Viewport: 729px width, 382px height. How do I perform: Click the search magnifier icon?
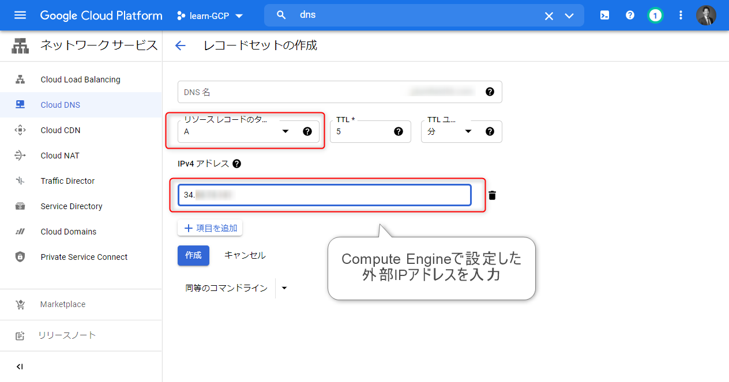point(281,15)
